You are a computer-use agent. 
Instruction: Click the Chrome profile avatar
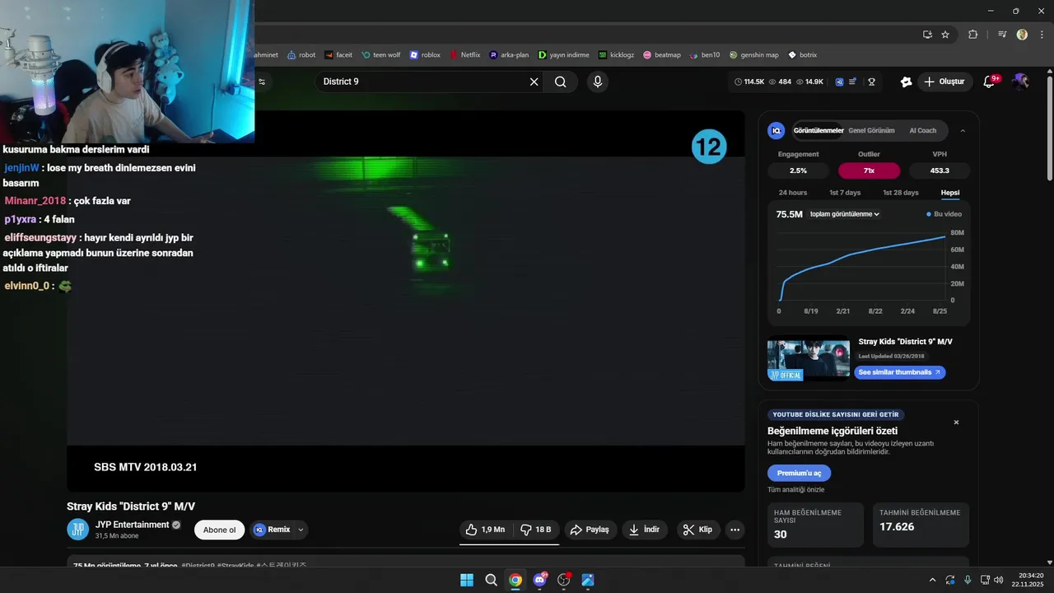point(1022,35)
